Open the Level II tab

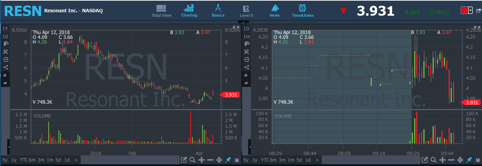coord(246,11)
